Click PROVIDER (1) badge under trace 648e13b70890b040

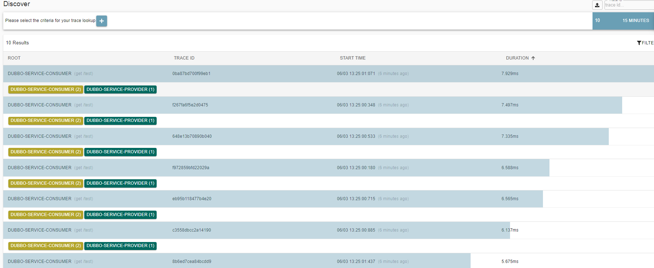coord(120,152)
